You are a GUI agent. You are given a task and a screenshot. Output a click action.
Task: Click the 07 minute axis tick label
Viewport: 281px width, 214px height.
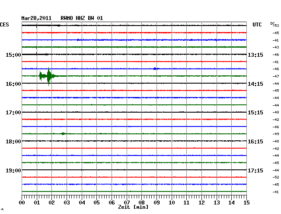(x=127, y=202)
